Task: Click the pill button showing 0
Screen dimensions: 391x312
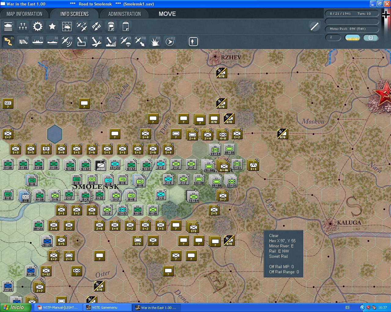Action: tap(371, 37)
